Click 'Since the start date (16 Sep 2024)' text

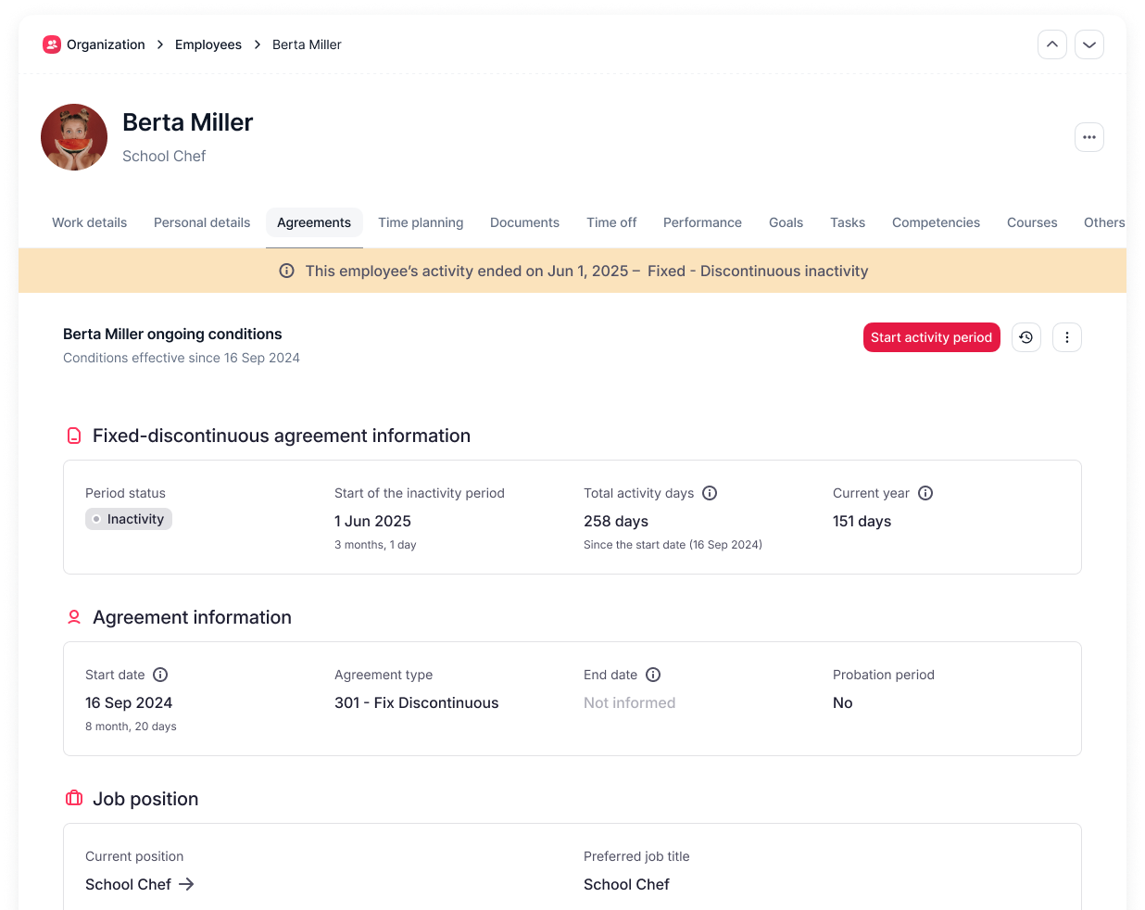tap(673, 545)
